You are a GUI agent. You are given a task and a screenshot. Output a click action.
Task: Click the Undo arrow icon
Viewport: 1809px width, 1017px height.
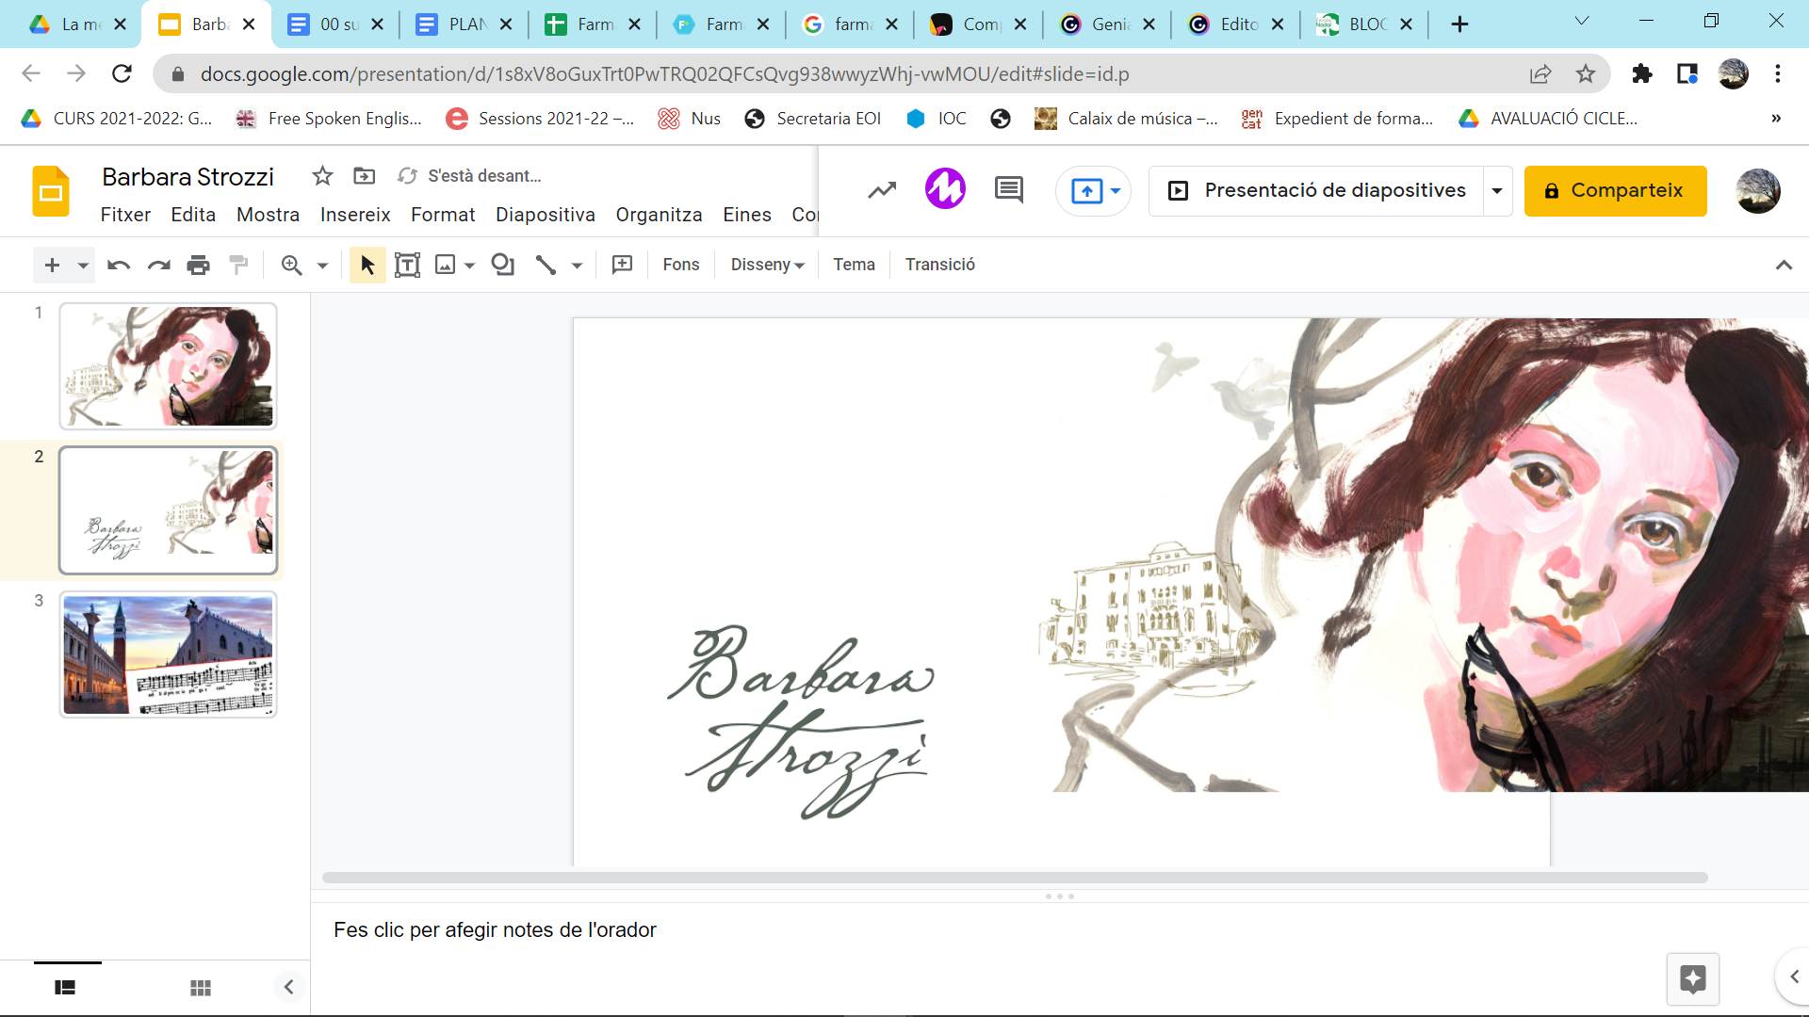point(118,266)
